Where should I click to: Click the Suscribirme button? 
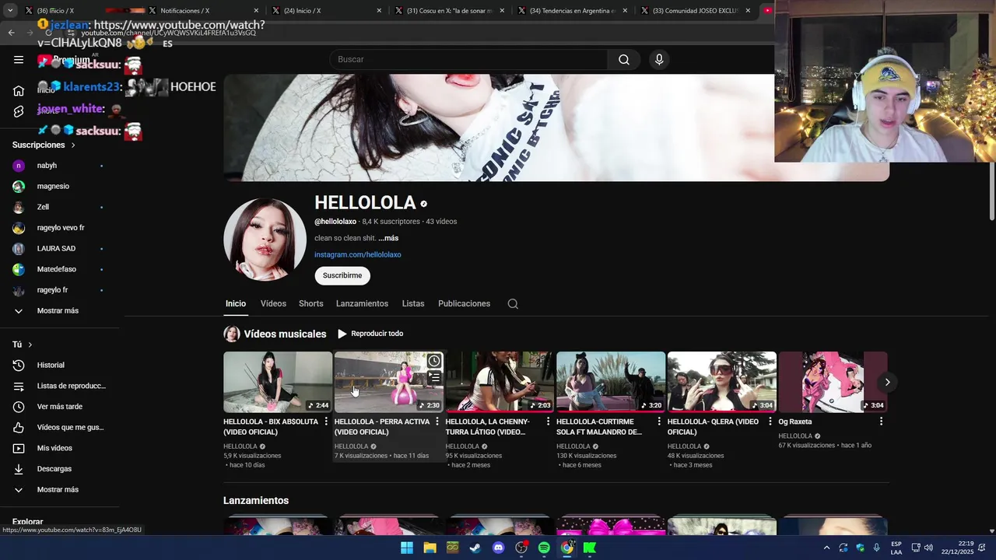tap(342, 275)
